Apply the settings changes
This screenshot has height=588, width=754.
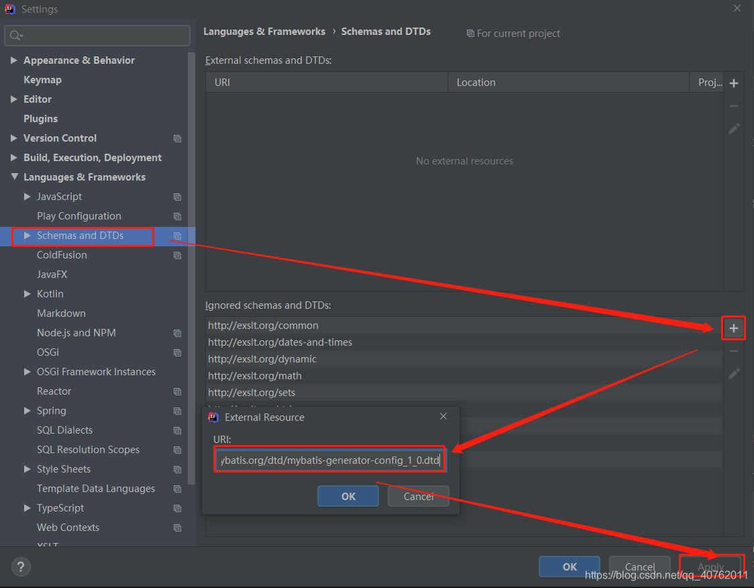[710, 567]
